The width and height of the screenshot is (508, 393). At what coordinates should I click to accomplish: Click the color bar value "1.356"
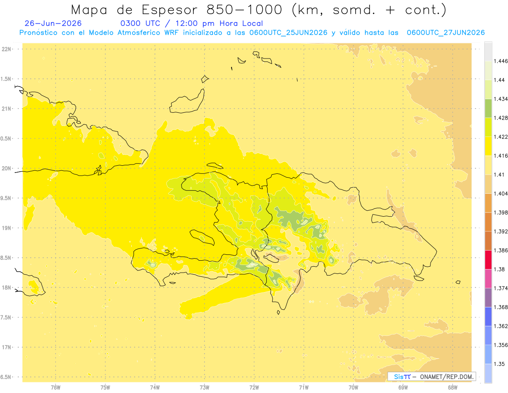(x=501, y=345)
